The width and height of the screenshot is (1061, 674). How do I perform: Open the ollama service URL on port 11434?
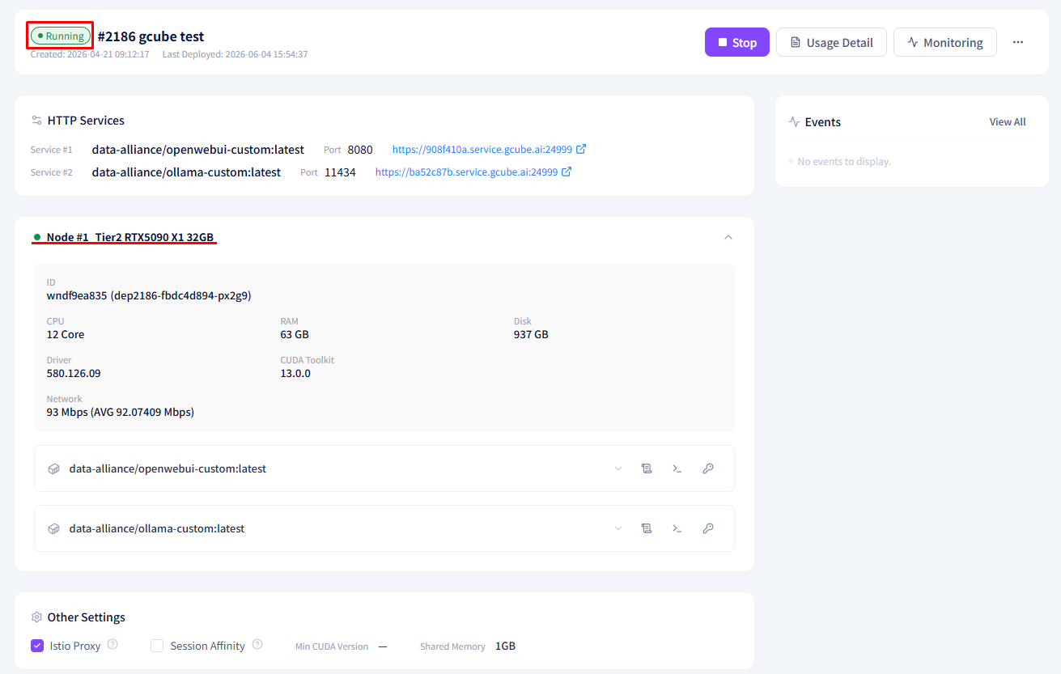473,172
